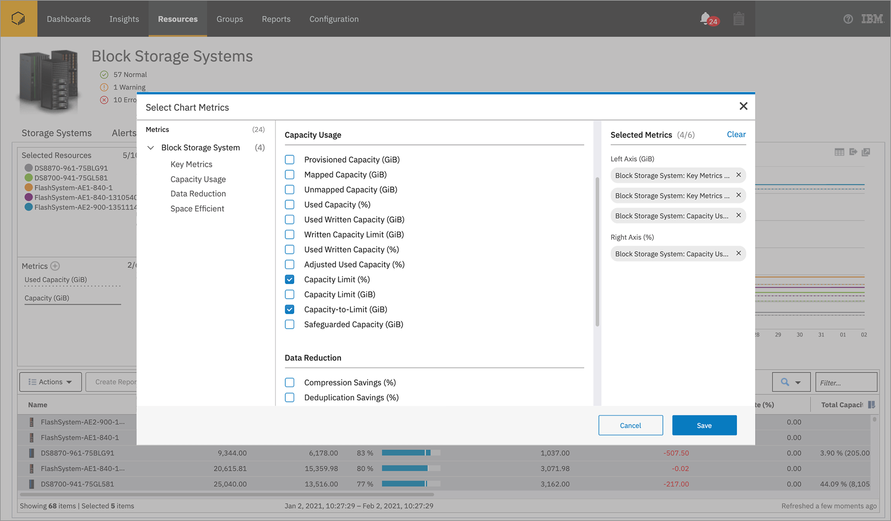
Task: Click the 10 Errors status icon
Action: pyautogui.click(x=104, y=100)
